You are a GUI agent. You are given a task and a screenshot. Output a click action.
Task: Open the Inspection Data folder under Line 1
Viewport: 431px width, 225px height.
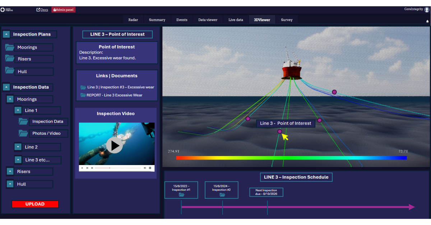click(23, 122)
